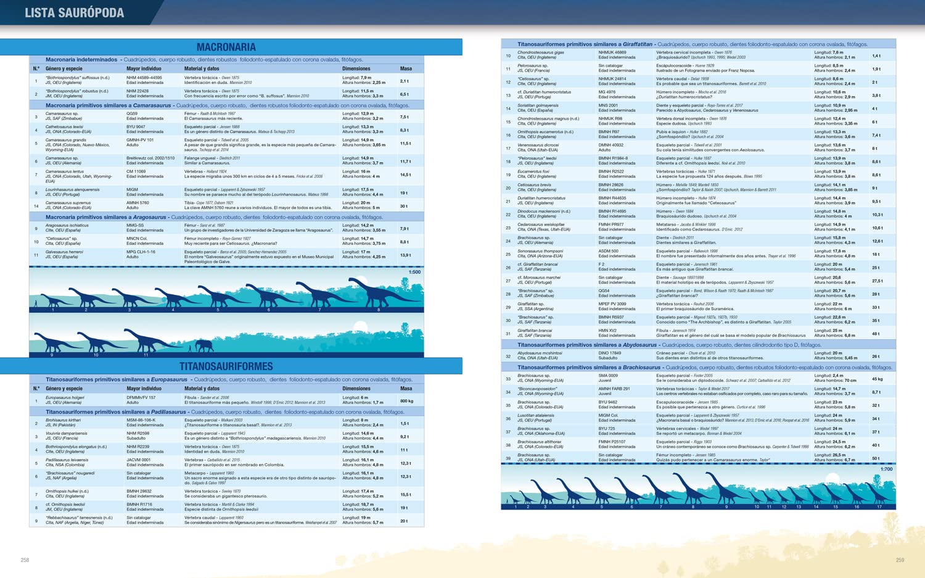This screenshot has width=925, height=578.
Task: Select the species name 'Europasaurus holgeri'
Action: pyautogui.click(x=65, y=398)
